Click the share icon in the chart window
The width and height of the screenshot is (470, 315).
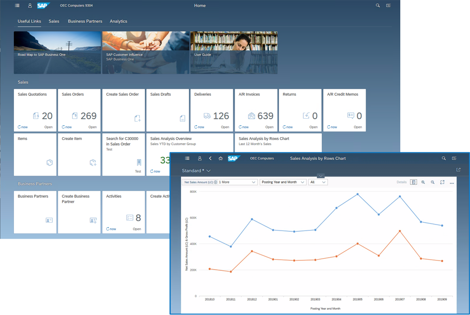click(x=458, y=170)
